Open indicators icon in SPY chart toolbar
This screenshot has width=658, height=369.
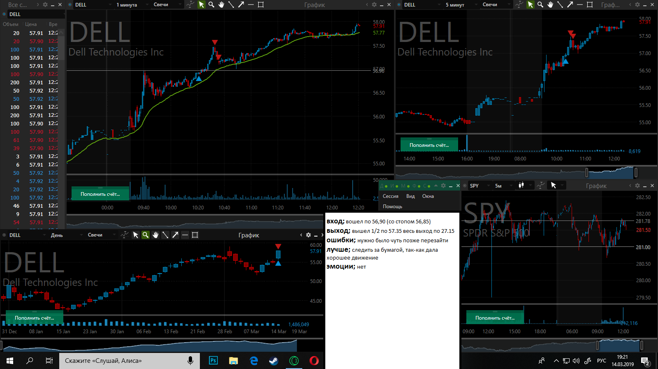point(540,186)
